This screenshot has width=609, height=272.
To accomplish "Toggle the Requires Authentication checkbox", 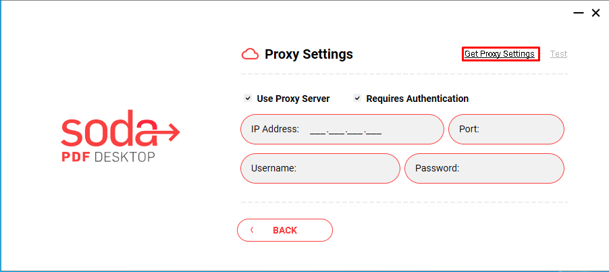I will point(357,98).
